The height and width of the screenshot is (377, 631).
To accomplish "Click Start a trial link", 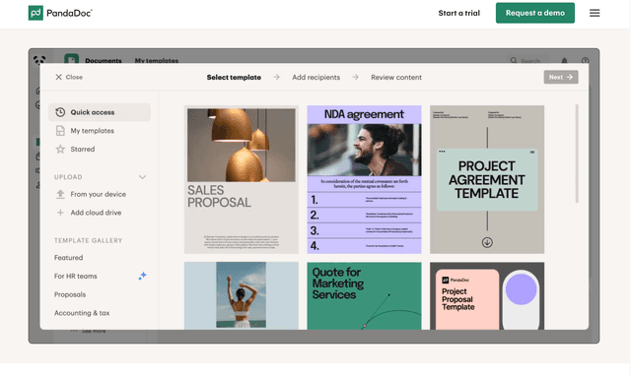I will 458,13.
